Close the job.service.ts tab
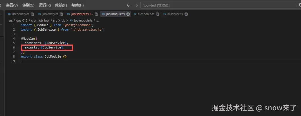 (x=96, y=14)
